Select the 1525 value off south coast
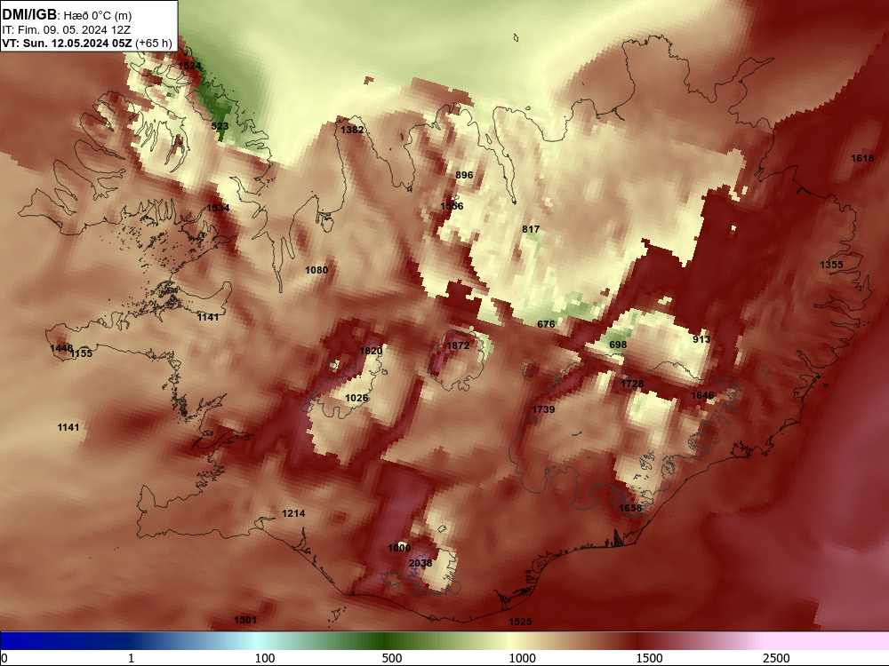Image resolution: width=889 pixels, height=666 pixels. (x=520, y=622)
